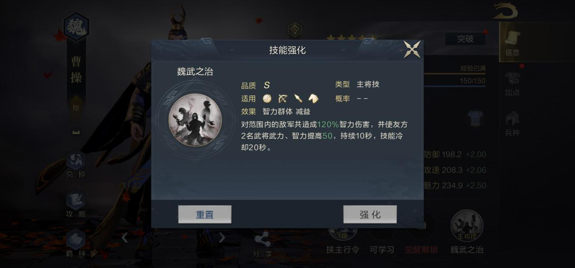This screenshot has height=268, width=575.
Task: Select the bow troop type icon
Action: pyautogui.click(x=283, y=98)
